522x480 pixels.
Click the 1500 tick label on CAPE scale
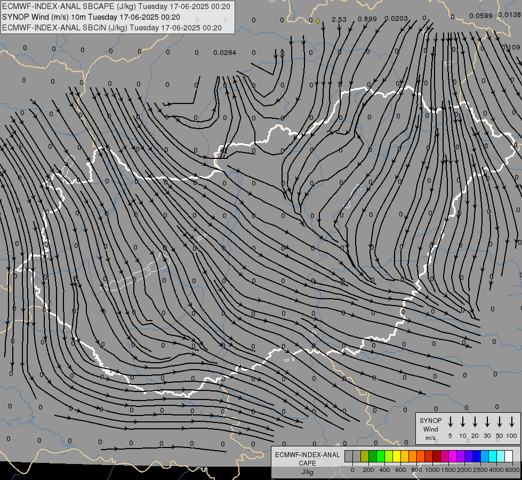click(448, 470)
